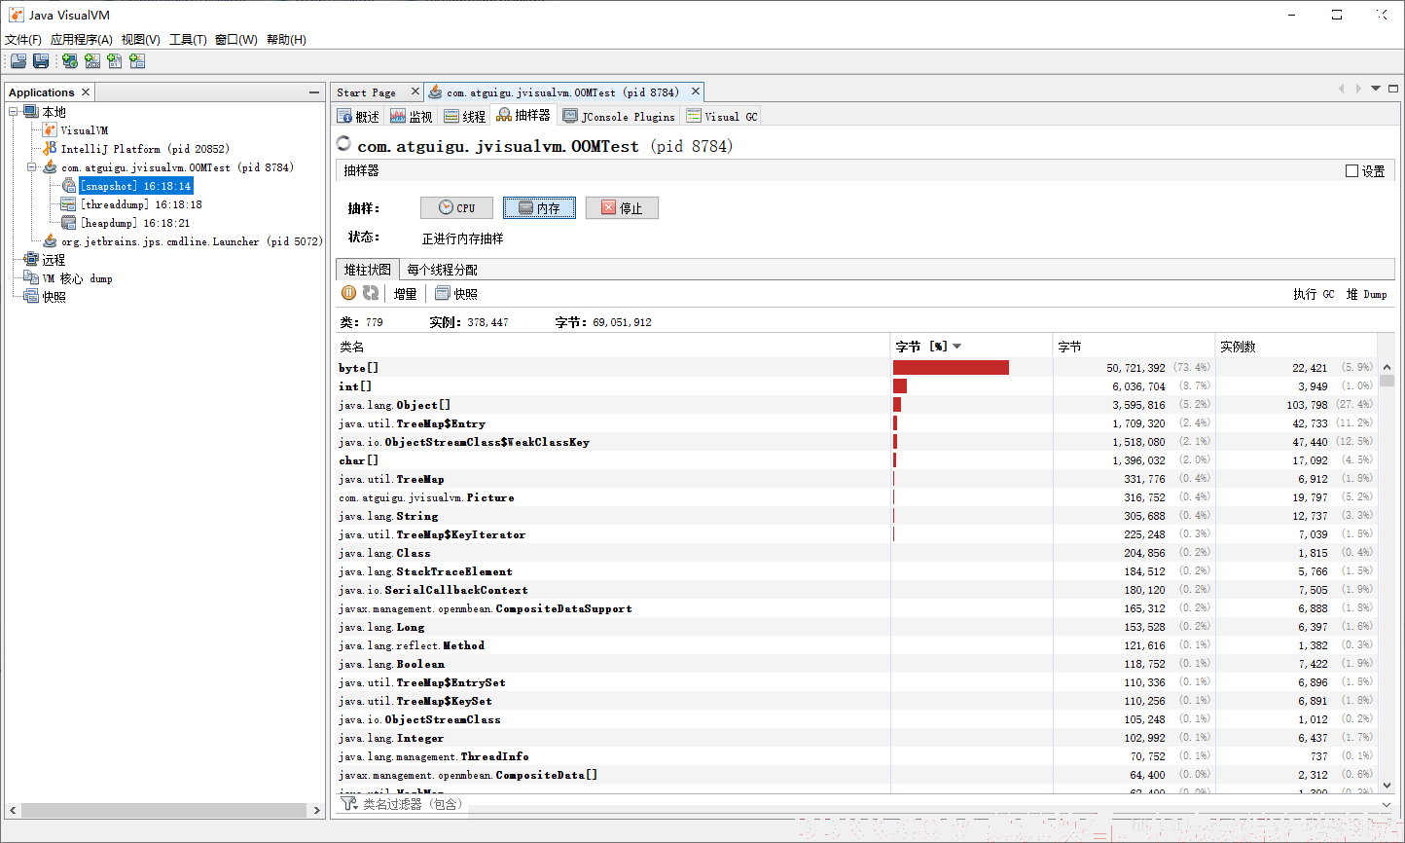Screen dimensions: 1405x843
Task: Select the byte[] row in class table
Action: click(856, 368)
